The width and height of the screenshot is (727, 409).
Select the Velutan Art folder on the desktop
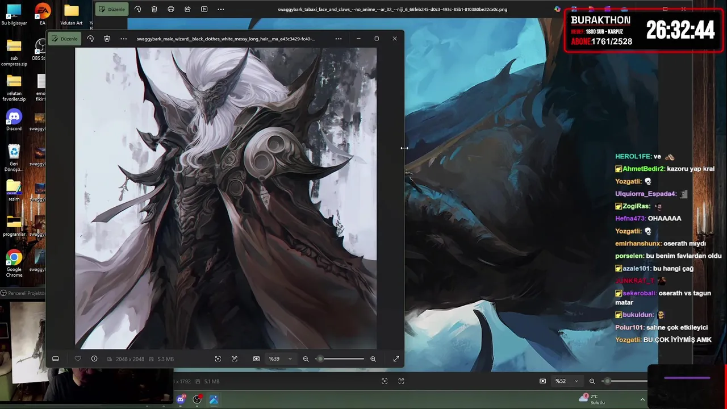tap(72, 15)
